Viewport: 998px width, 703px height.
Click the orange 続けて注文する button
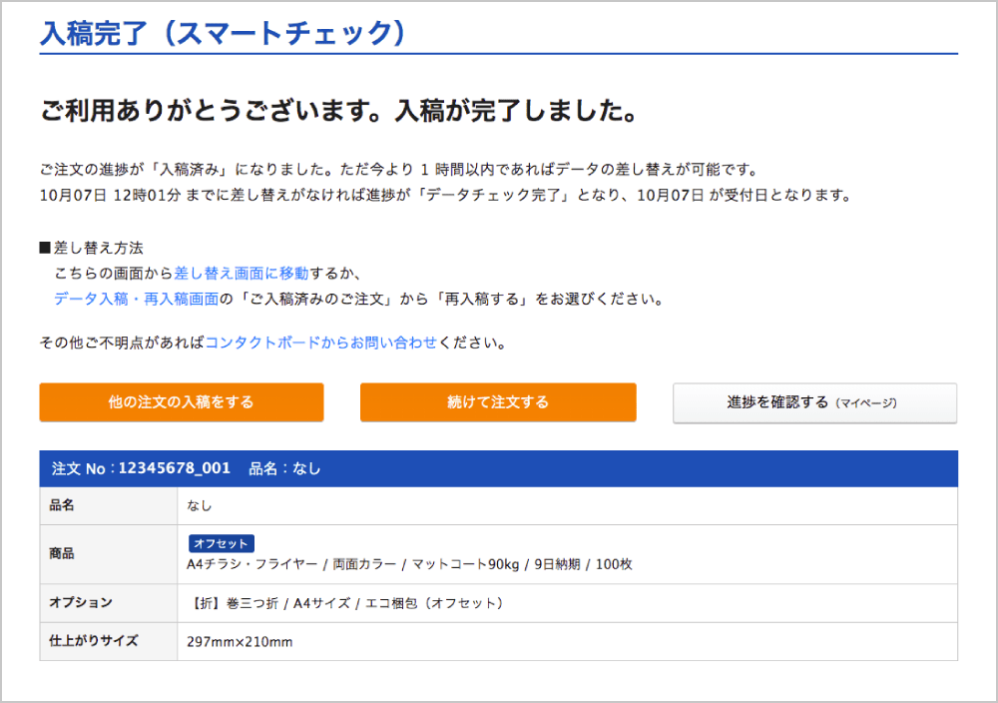pyautogui.click(x=497, y=402)
